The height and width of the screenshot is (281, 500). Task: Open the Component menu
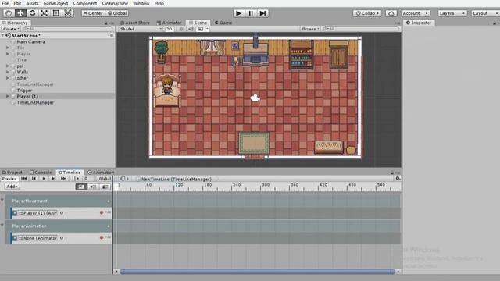click(85, 3)
